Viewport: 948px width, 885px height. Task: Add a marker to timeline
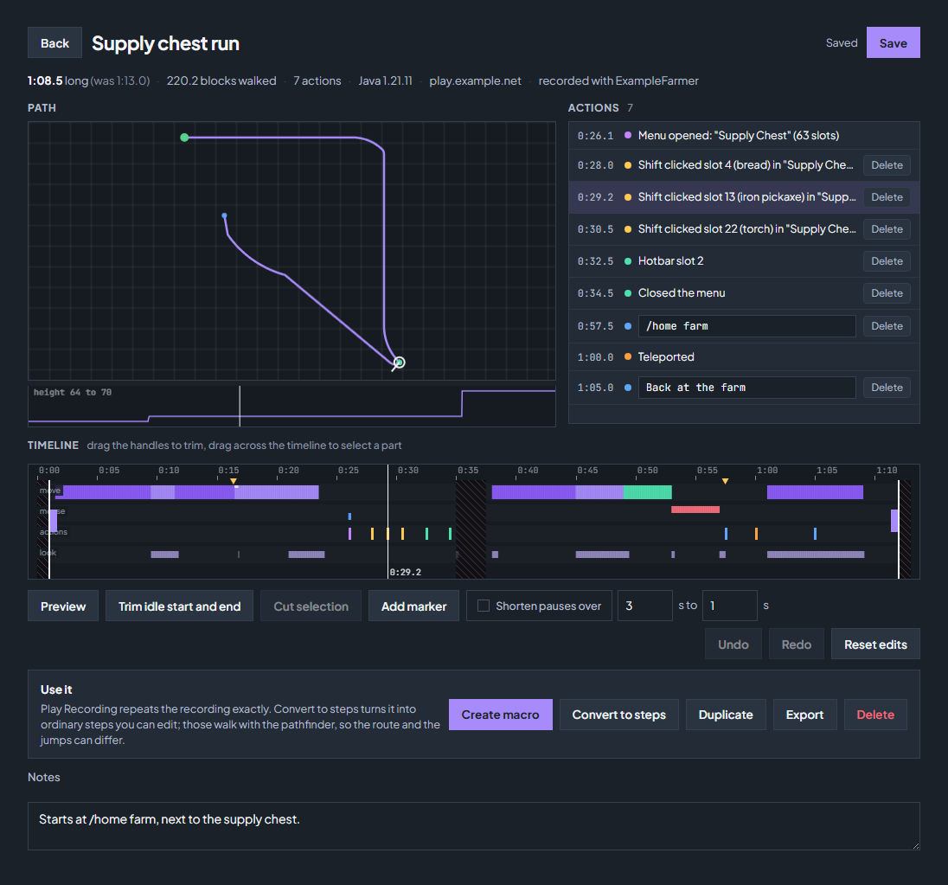pos(413,606)
